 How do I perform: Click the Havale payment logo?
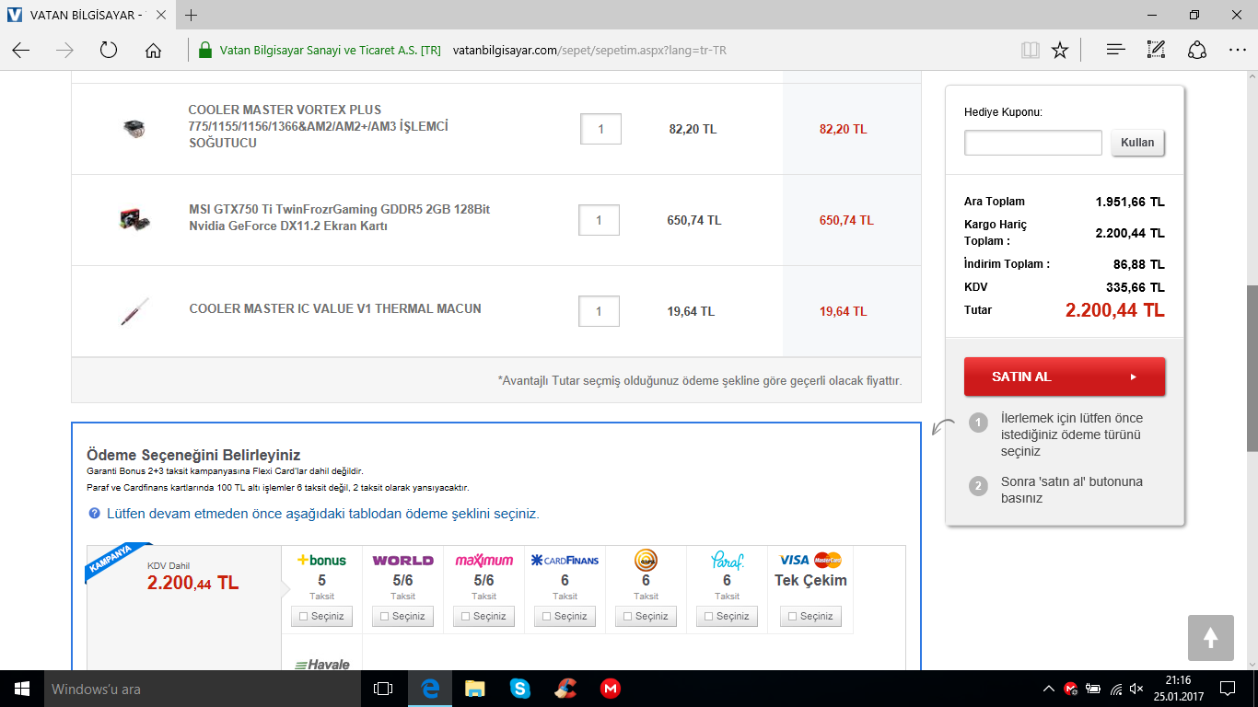pos(321,664)
